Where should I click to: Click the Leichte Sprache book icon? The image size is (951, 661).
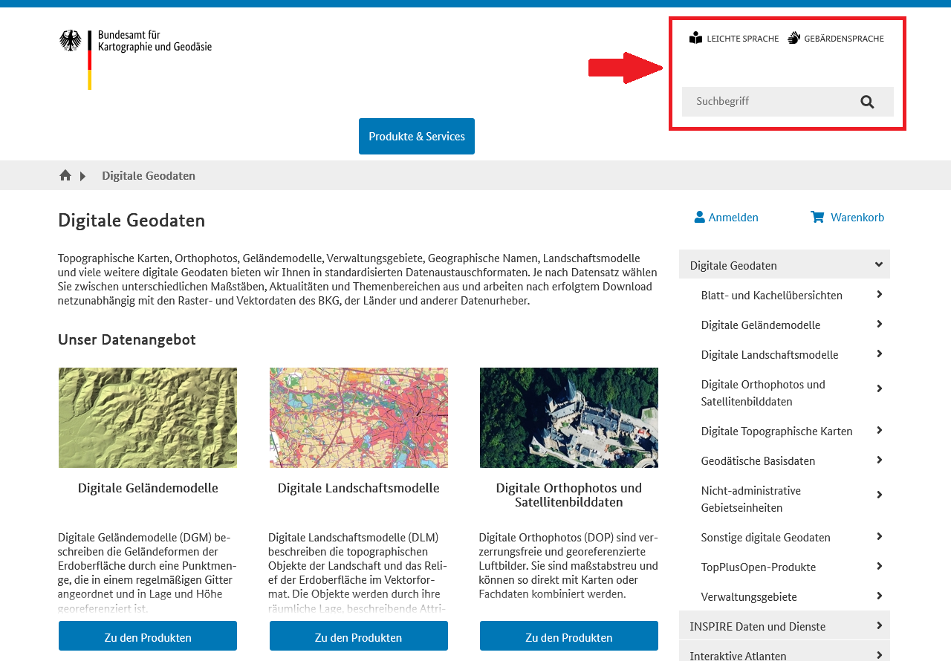coord(695,38)
